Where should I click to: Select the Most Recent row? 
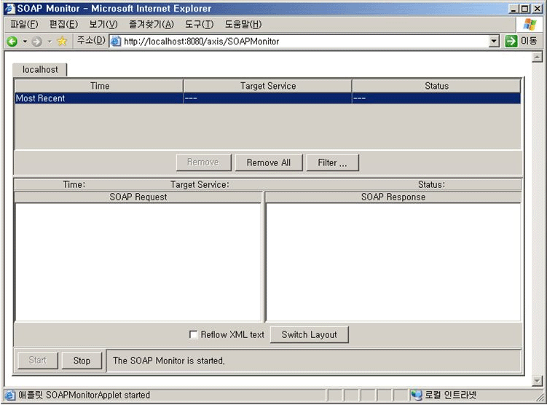click(x=268, y=98)
